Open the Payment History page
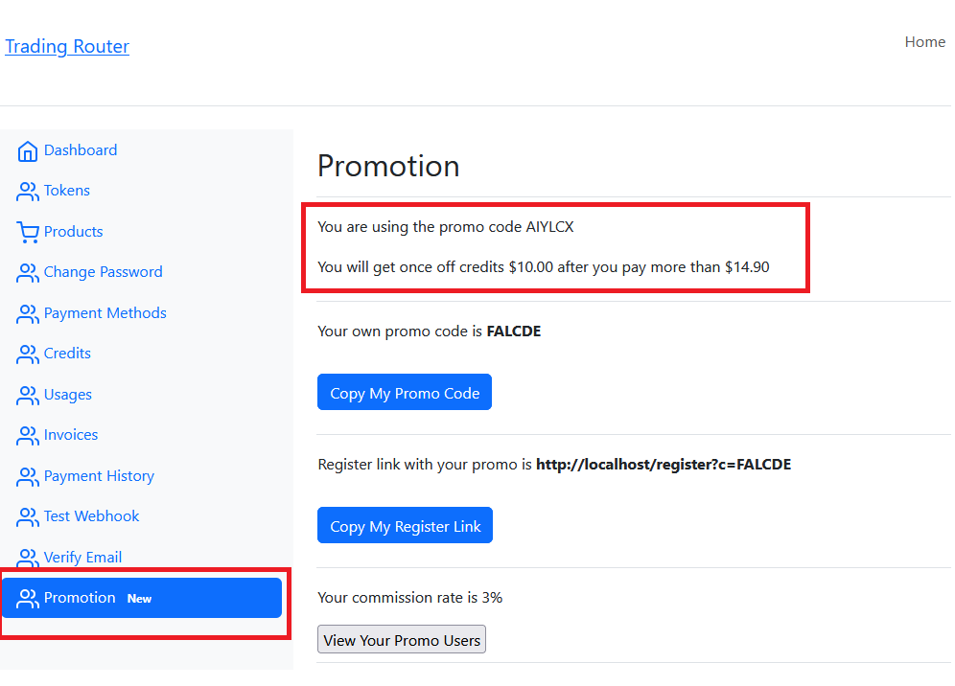The height and width of the screenshot is (686, 955). [99, 476]
